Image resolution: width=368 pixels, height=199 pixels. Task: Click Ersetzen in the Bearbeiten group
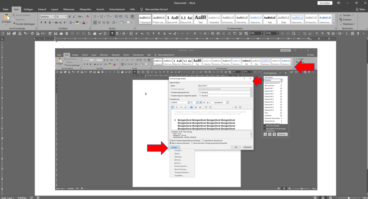[345, 19]
